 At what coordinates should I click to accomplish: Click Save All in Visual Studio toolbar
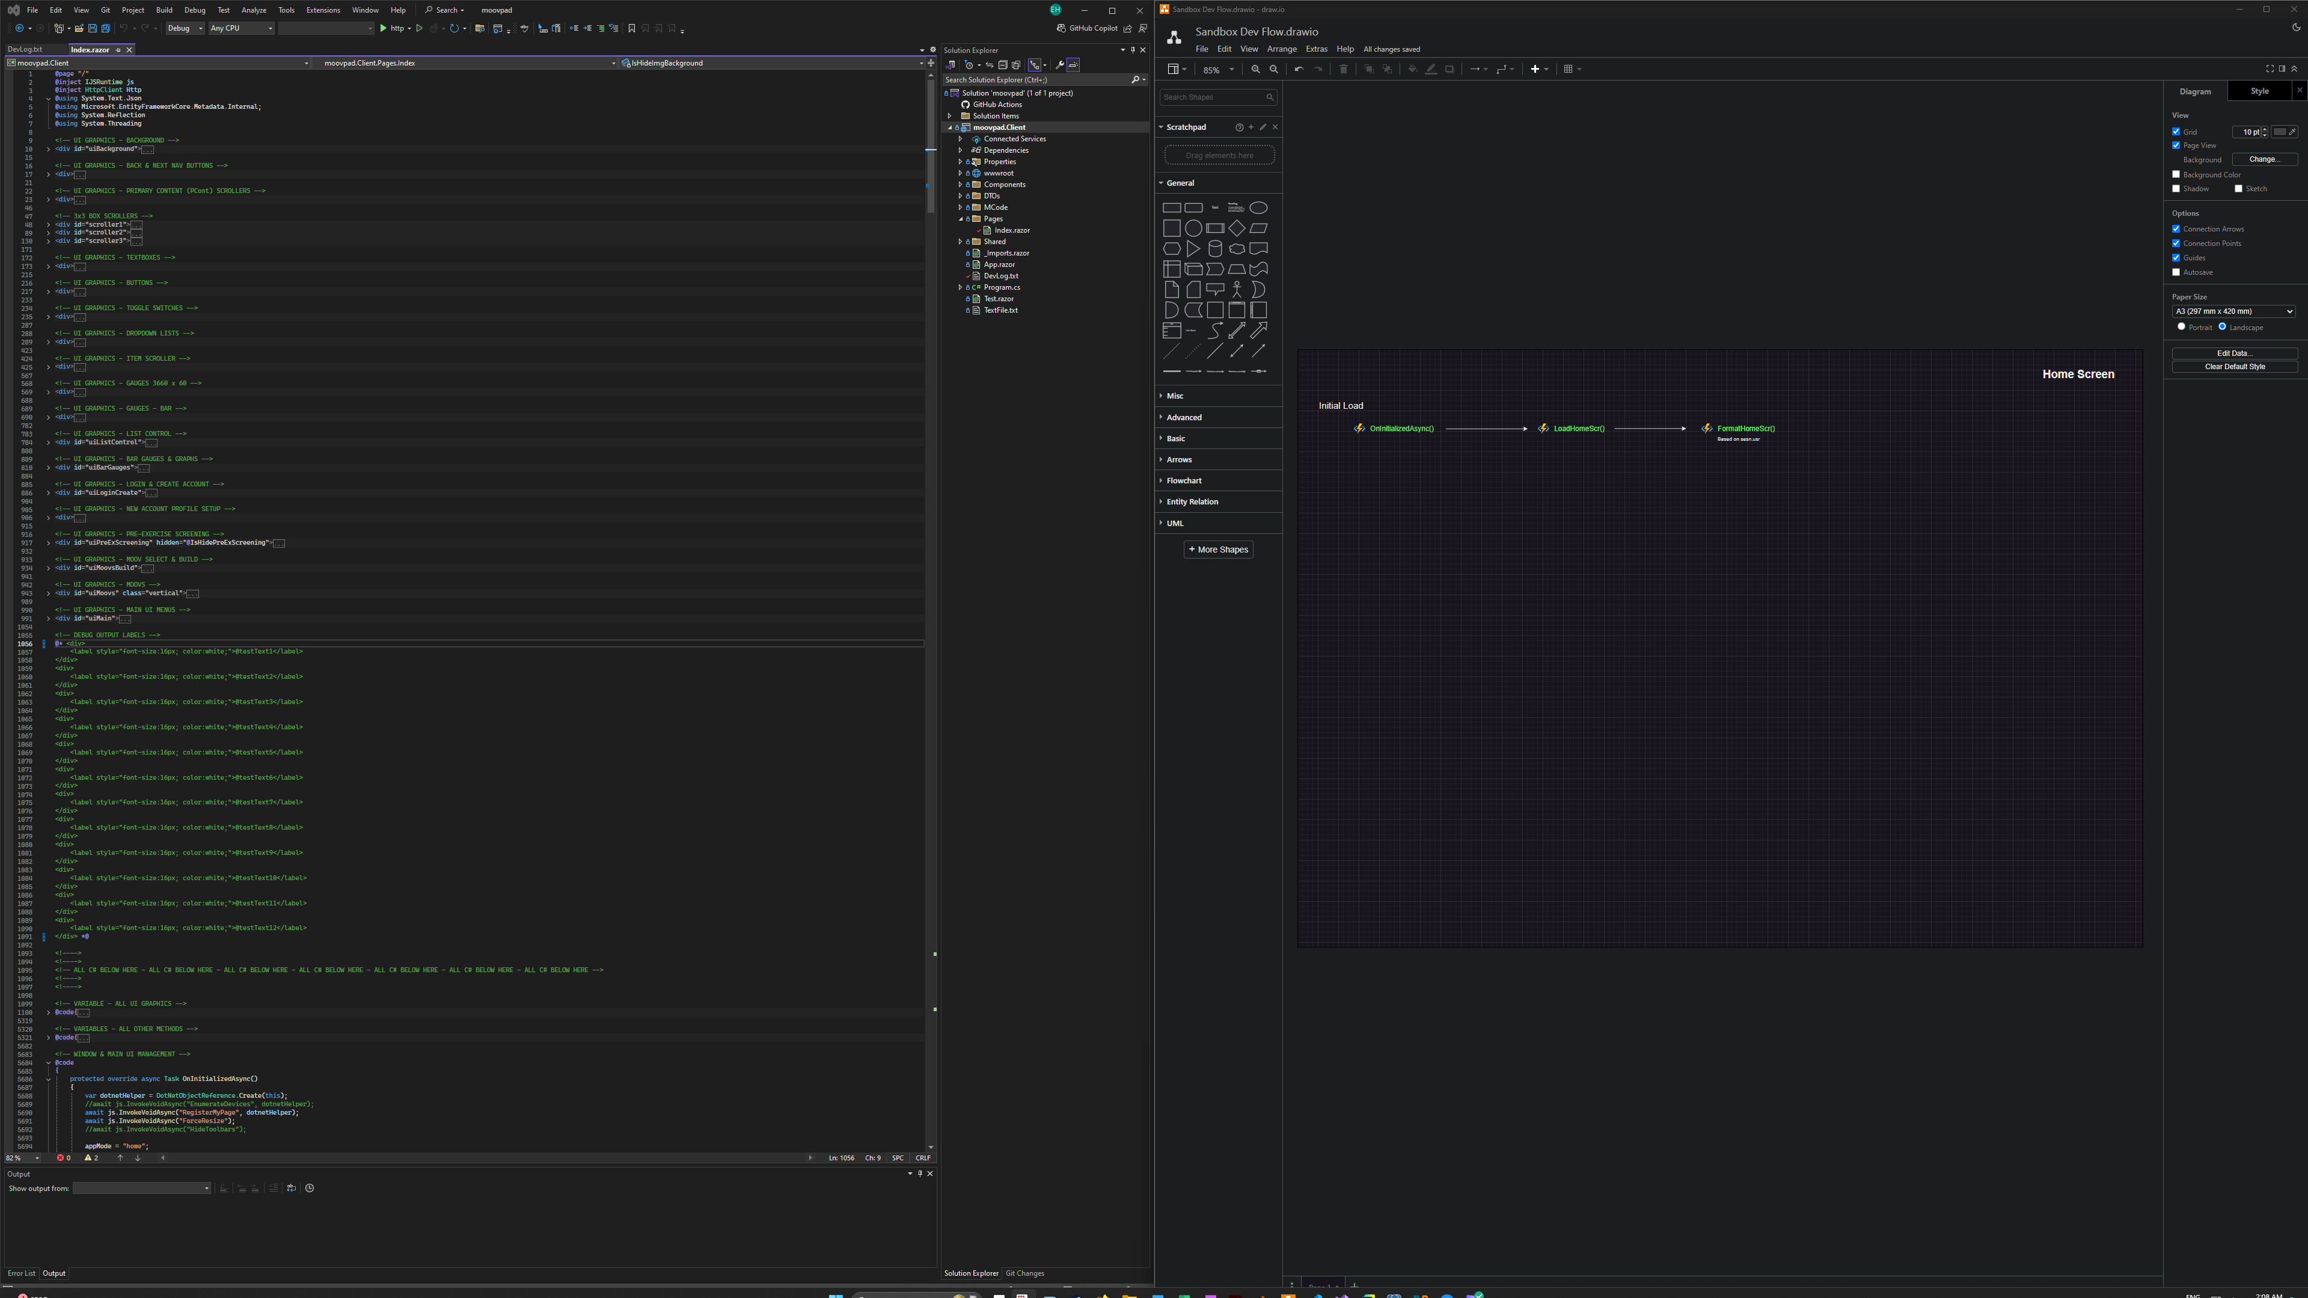(x=105, y=29)
